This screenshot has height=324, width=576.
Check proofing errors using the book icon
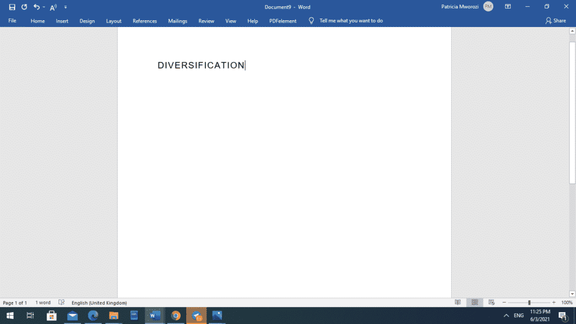pyautogui.click(x=61, y=303)
